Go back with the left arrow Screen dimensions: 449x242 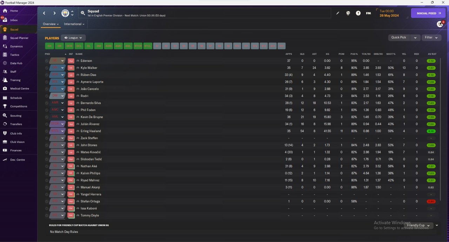point(44,13)
